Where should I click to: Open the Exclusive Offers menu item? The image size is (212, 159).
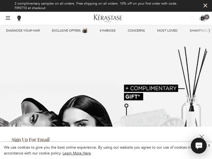click(66, 31)
